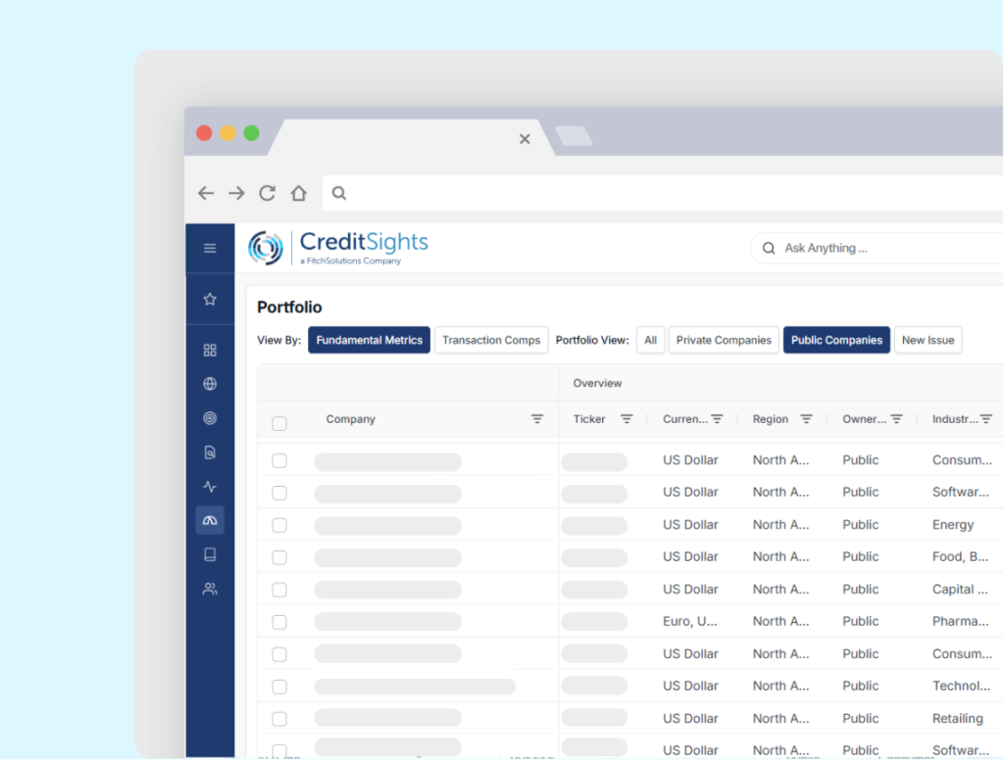This screenshot has width=1004, height=761.
Task: Open the Ticker column filter menu
Action: coord(627,419)
